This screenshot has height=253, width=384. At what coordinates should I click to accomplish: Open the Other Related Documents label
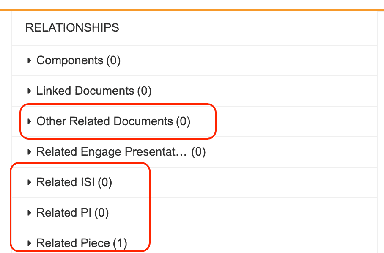(104, 121)
